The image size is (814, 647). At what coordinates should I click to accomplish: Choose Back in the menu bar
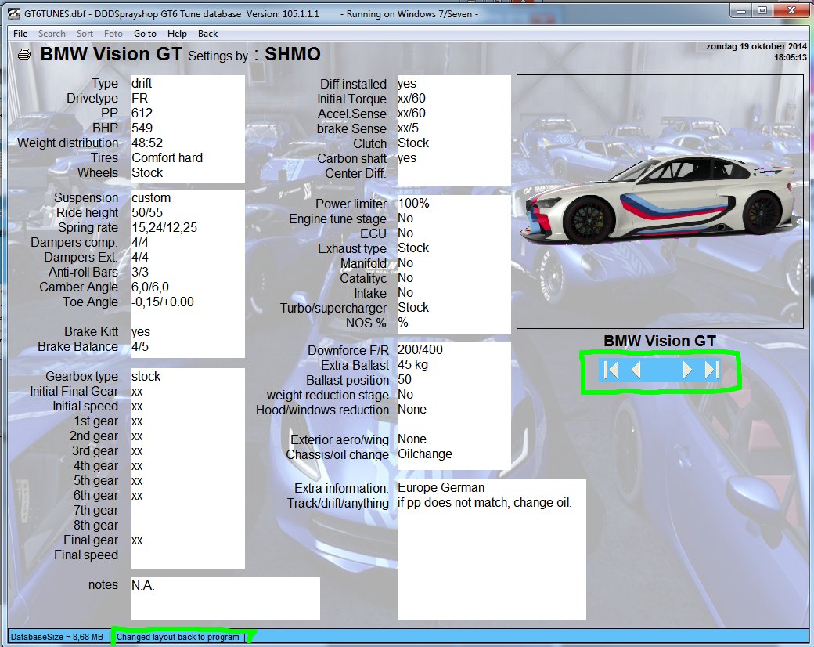point(207,34)
